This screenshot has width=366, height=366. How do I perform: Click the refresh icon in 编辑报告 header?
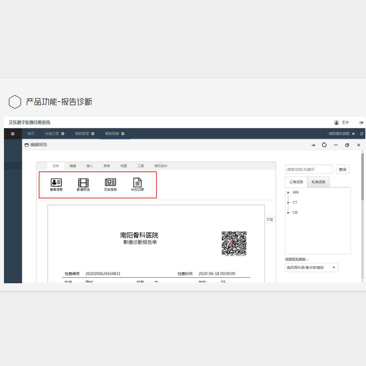click(x=324, y=145)
